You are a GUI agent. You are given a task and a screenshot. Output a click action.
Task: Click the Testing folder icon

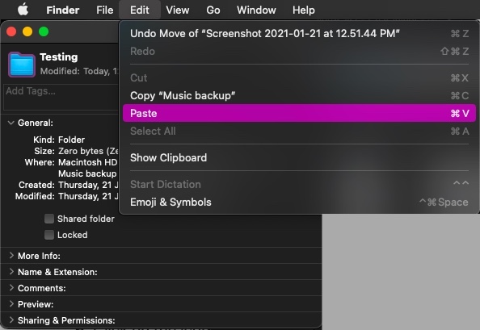tap(22, 65)
